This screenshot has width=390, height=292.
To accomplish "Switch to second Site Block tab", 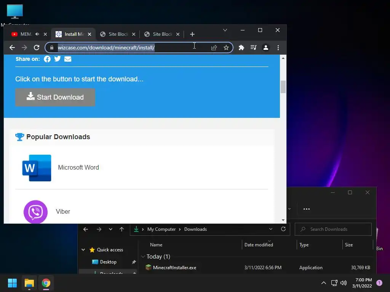I will 161,34.
